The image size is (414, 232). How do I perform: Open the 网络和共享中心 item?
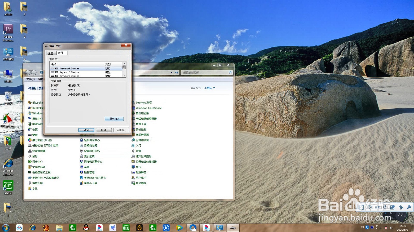click(x=91, y=162)
